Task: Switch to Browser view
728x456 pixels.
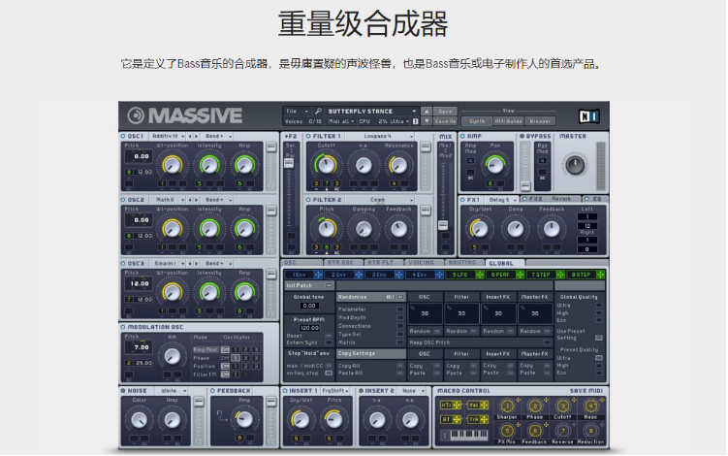Action: pyautogui.click(x=540, y=121)
